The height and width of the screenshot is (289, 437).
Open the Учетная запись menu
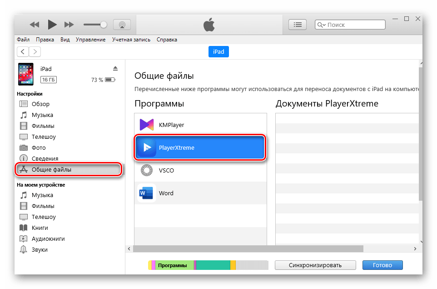(x=131, y=40)
